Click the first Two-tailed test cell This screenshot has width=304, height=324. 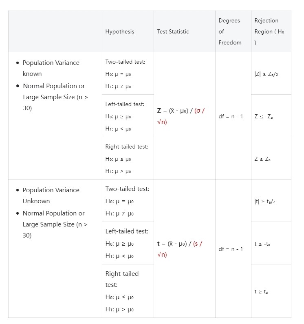click(128, 73)
